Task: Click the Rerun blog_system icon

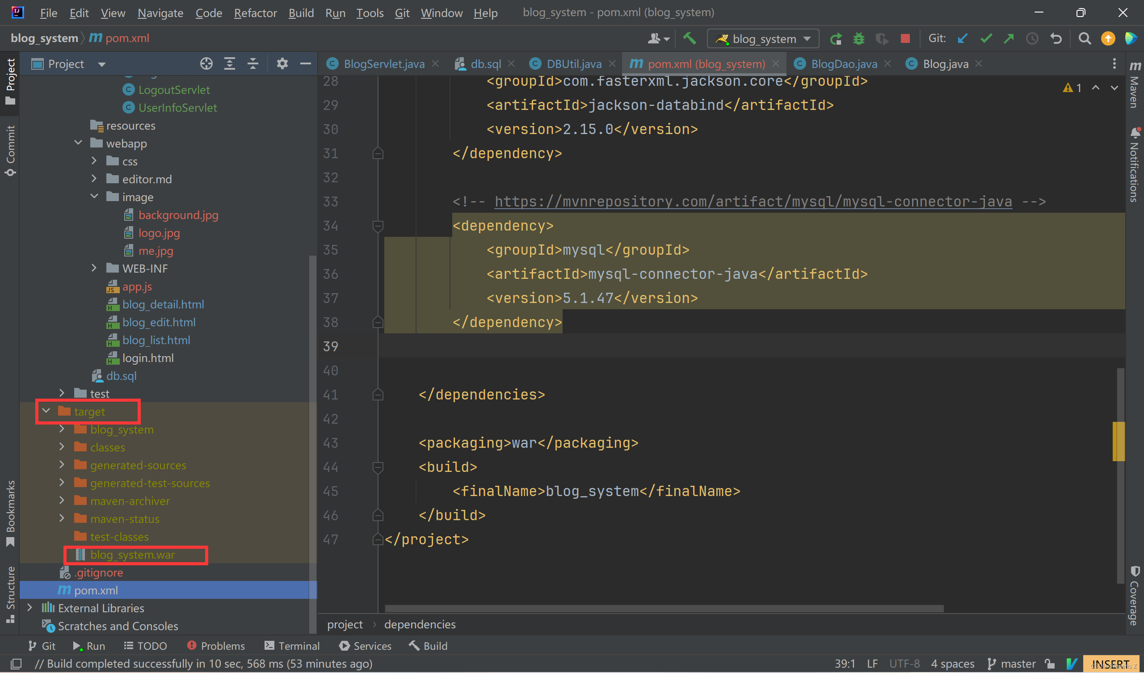Action: pos(835,38)
